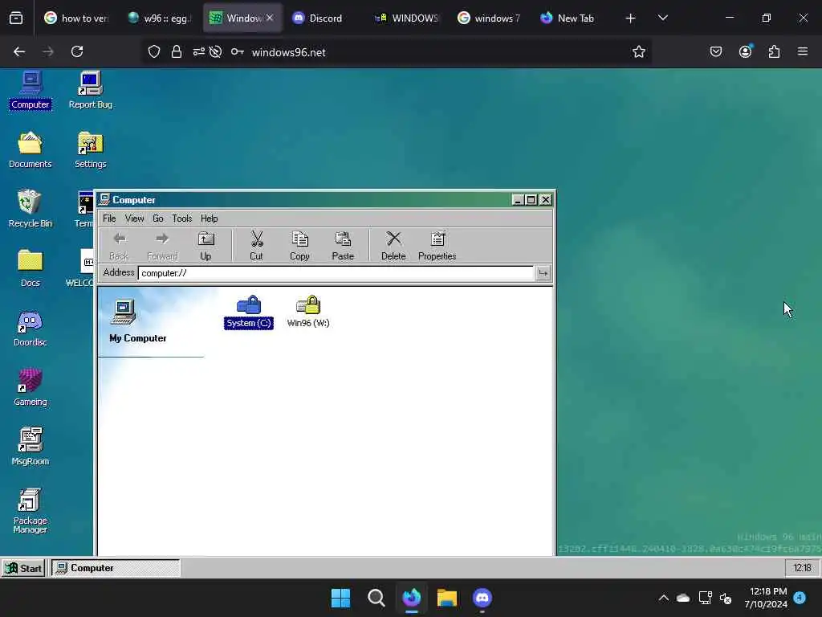Viewport: 822px width, 617px height.
Task: Switch to the 'how to ver' Google tab
Action: [x=76, y=18]
